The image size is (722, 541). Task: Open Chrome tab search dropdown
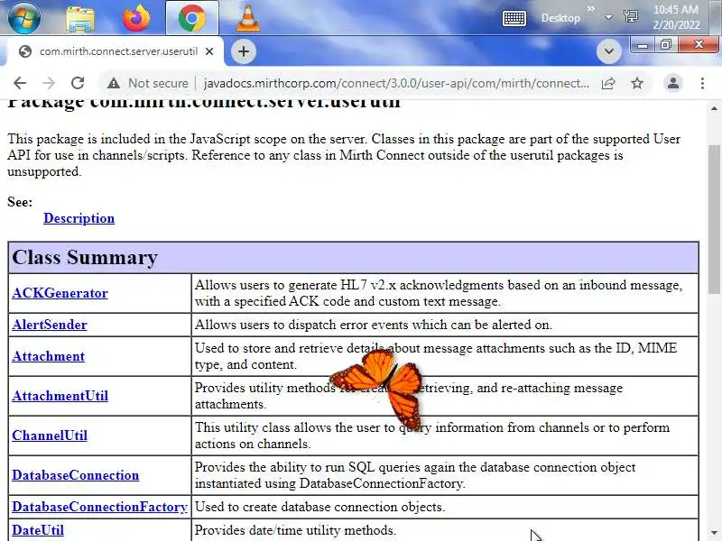[608, 51]
